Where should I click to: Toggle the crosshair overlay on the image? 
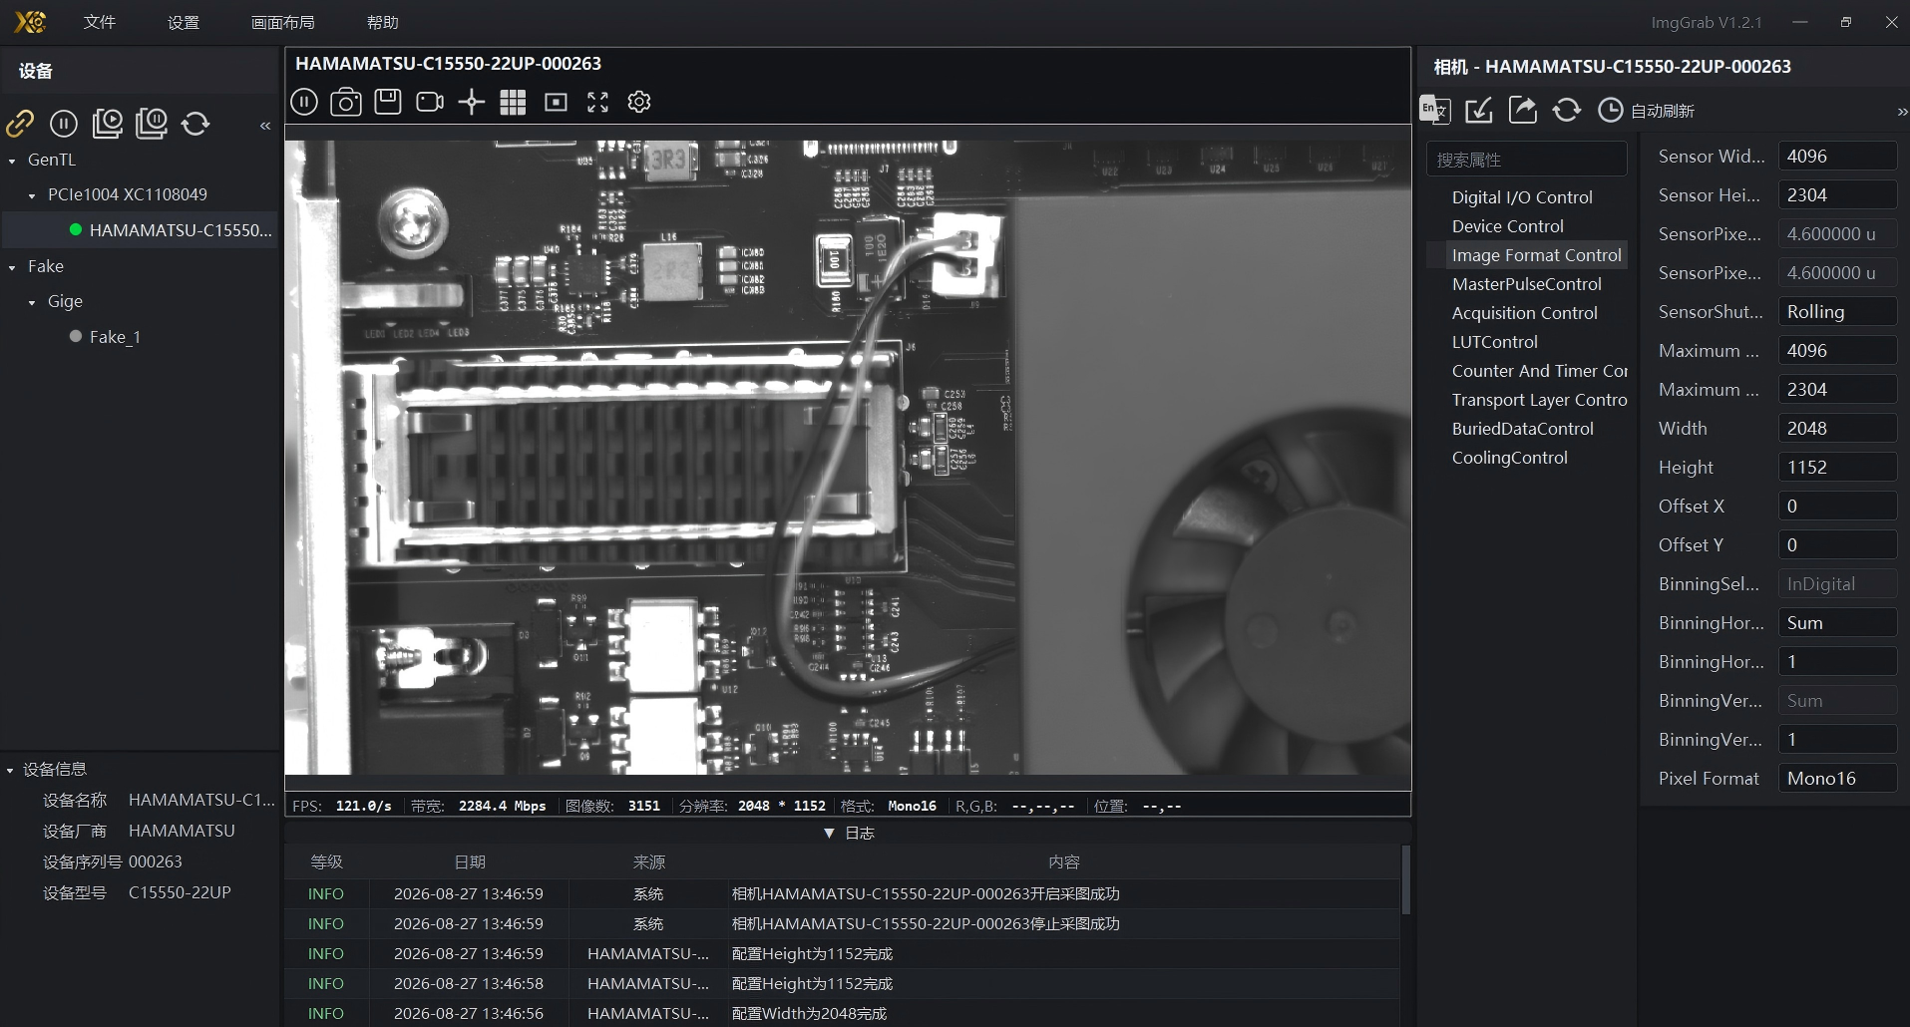click(x=472, y=102)
